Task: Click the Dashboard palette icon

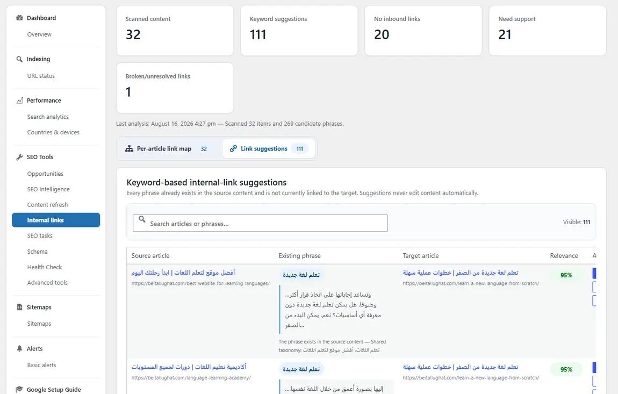Action: pos(19,18)
